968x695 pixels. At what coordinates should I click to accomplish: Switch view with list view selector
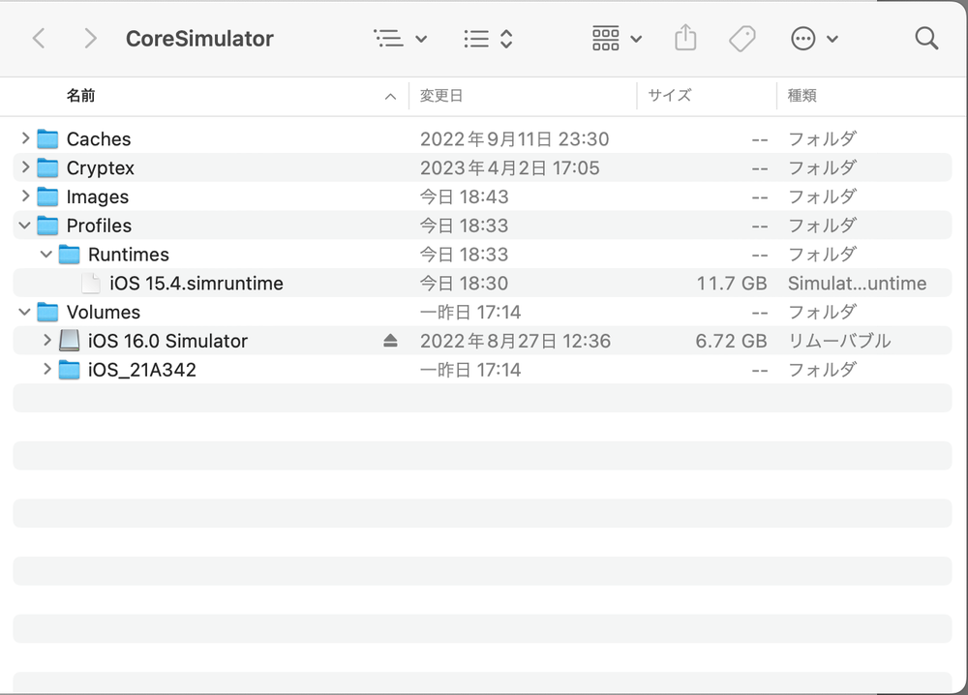(x=488, y=39)
